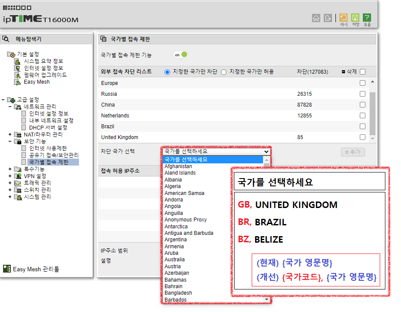Select Anonymous Proxy in country list

coord(185,220)
